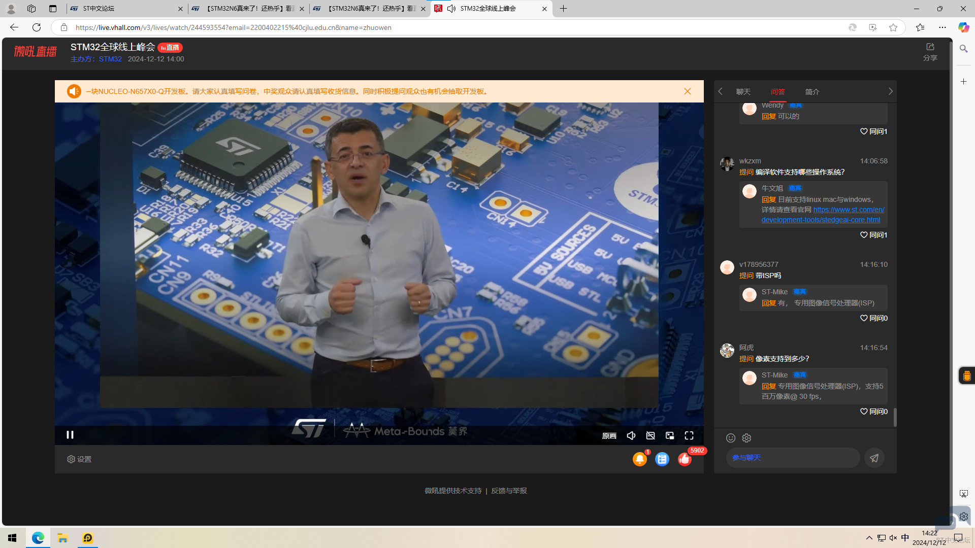975x548 pixels.
Task: Open the 微吼直播 logo homepage
Action: pyautogui.click(x=36, y=51)
